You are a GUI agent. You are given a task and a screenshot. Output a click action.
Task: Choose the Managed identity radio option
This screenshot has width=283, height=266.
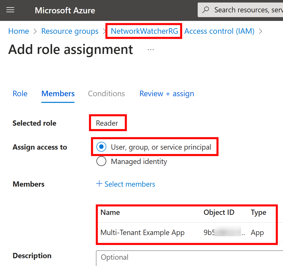pyautogui.click(x=101, y=161)
